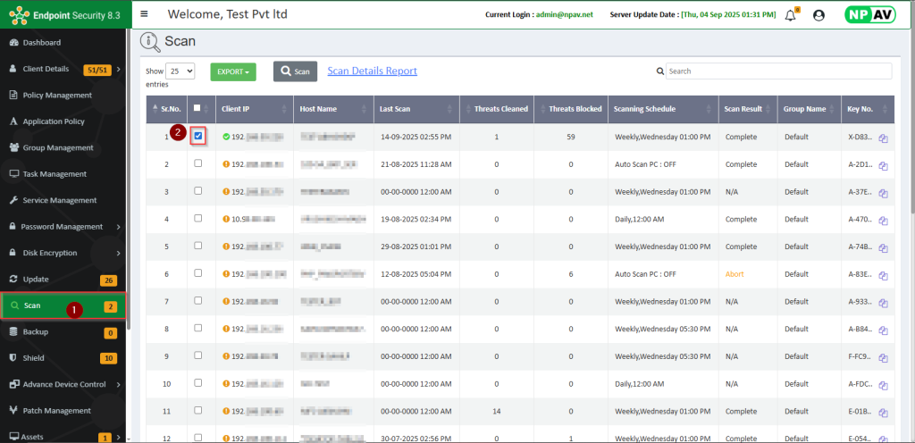Viewport: 915px width, 443px height.
Task: Click the Dashboard icon in sidebar
Action: click(13, 43)
